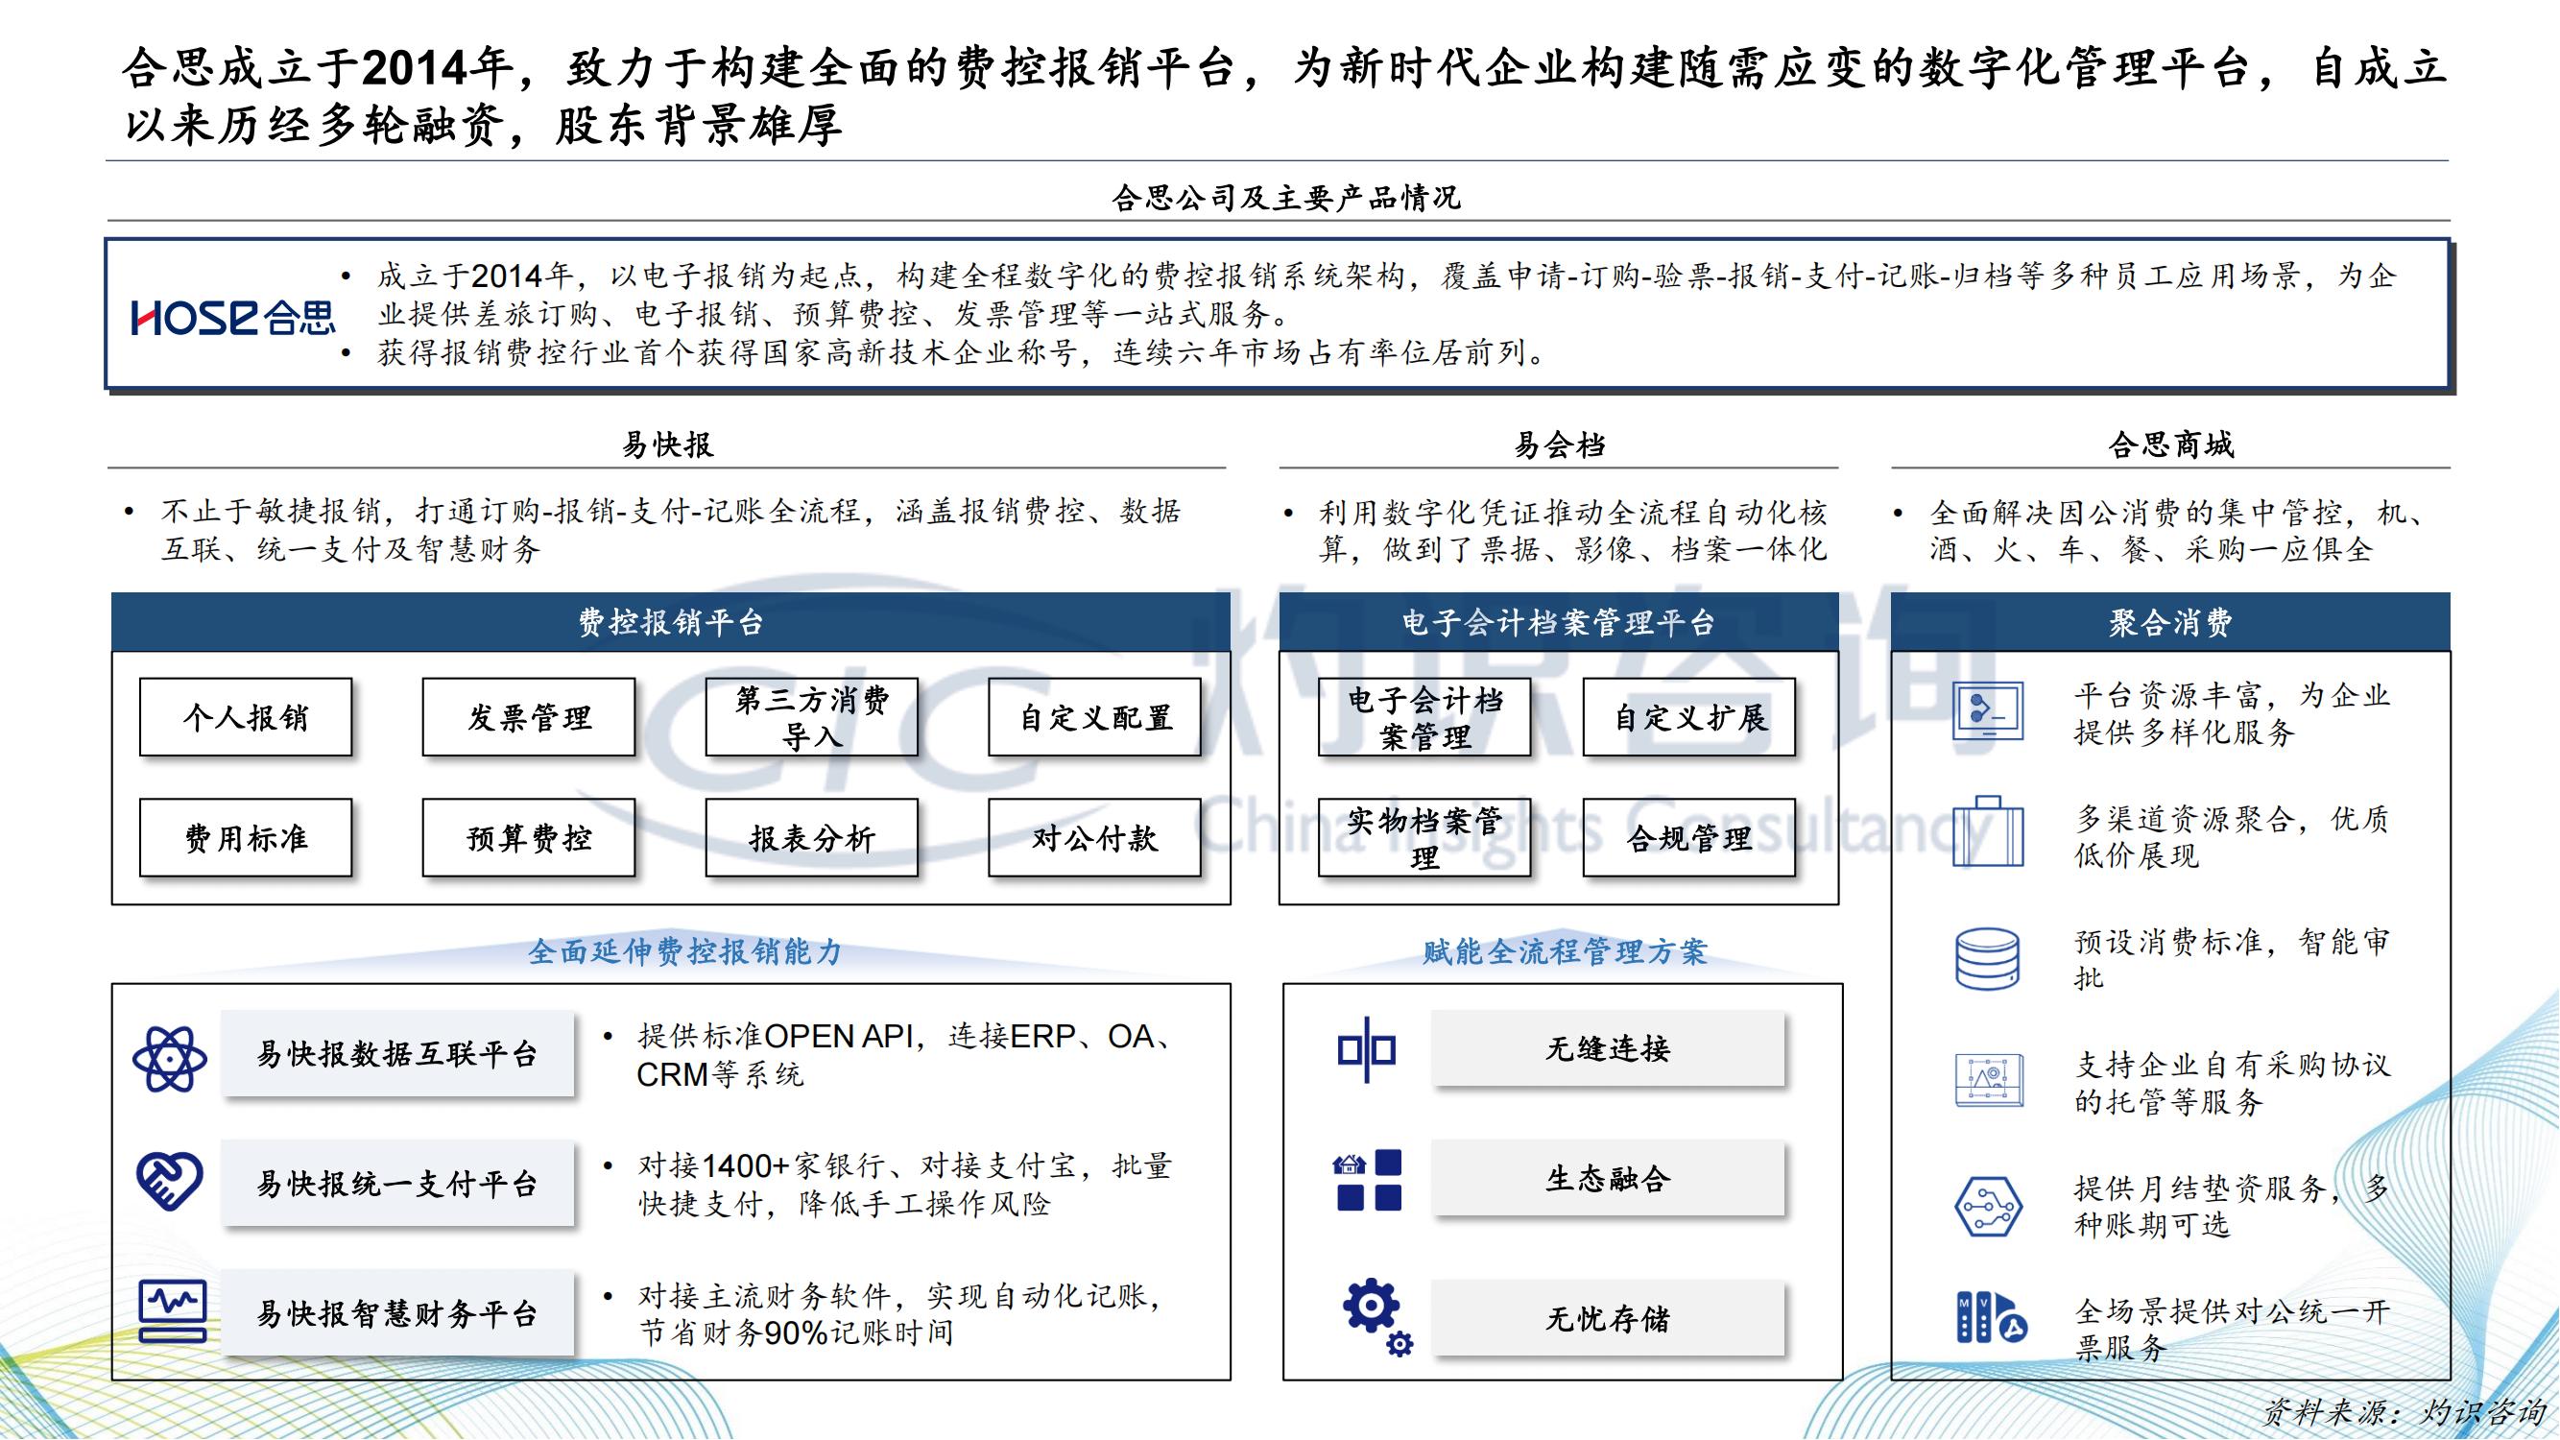Choose the 电子会计档案管理 box
Viewport: 2560px width, 1440px height.
click(x=1424, y=717)
